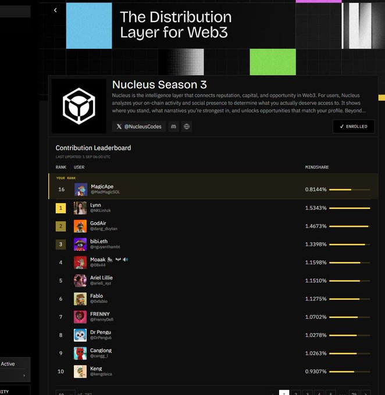
Task: Click Lynn's 1.5343% mindshare bar
Action: click(350, 208)
